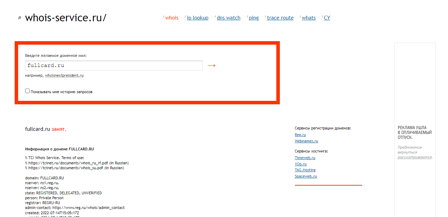The height and width of the screenshot is (217, 448).
Task: Select the ping menu item
Action: tap(254, 18)
